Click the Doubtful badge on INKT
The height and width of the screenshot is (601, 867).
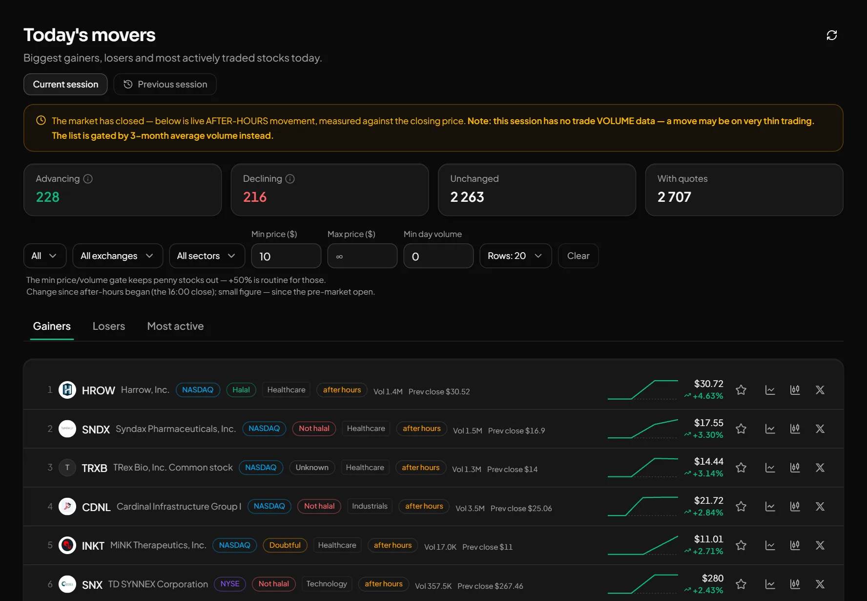[x=285, y=545]
